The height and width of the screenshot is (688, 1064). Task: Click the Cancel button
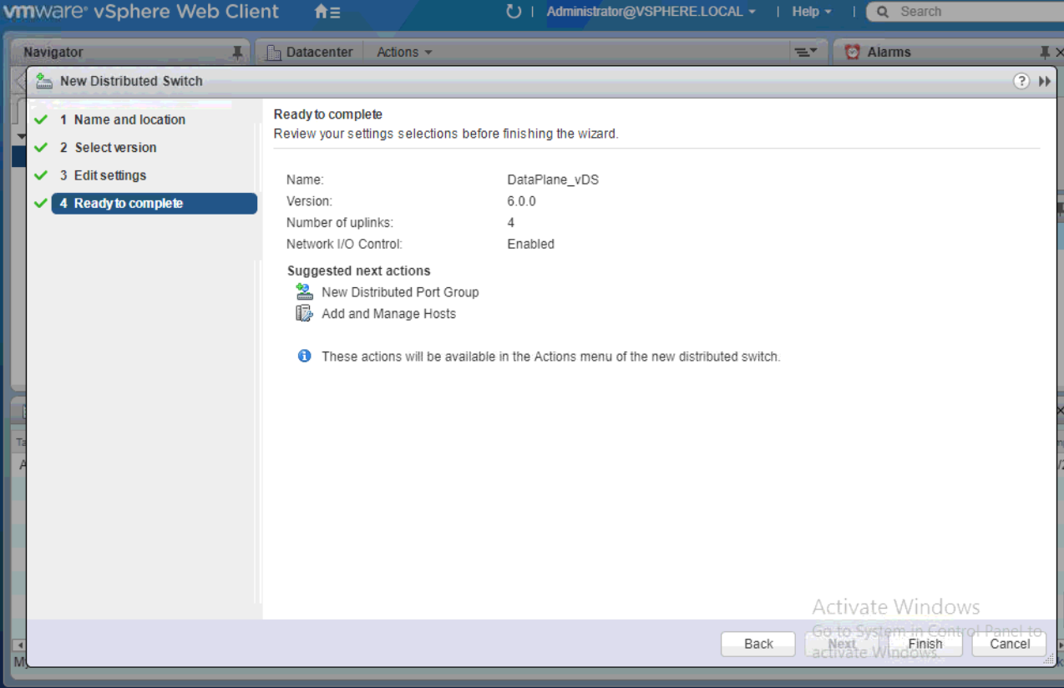pyautogui.click(x=1010, y=644)
